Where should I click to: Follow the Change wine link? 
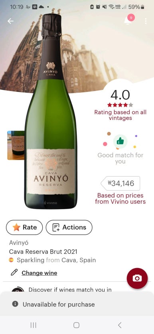(39, 273)
